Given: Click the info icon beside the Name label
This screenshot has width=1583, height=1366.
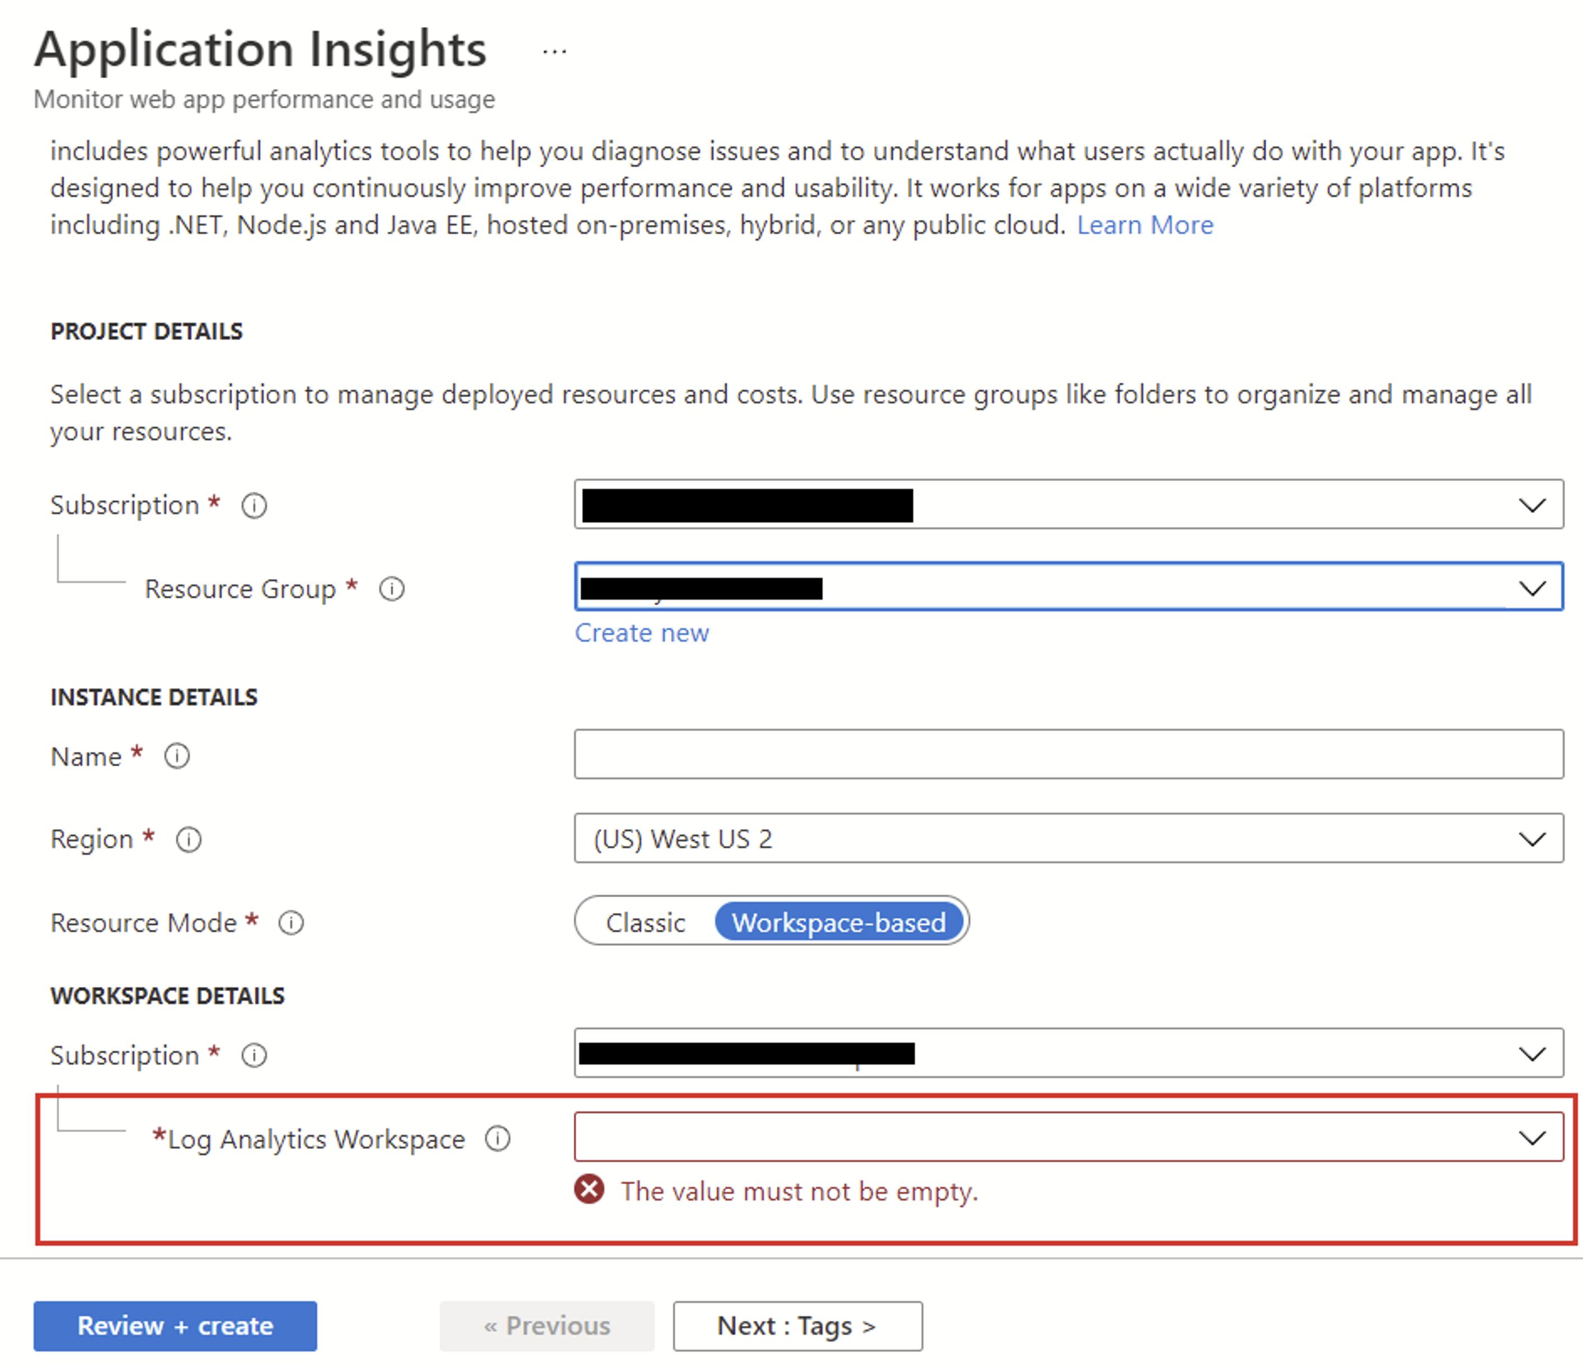Looking at the screenshot, I should [x=177, y=756].
